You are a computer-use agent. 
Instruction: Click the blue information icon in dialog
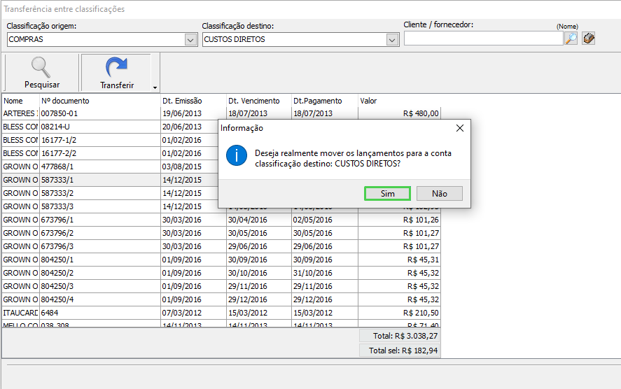237,155
